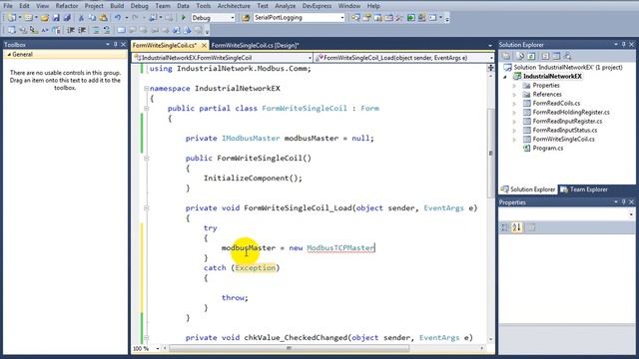Click the Redo toolbar icon
639x359 pixels.
click(x=136, y=18)
